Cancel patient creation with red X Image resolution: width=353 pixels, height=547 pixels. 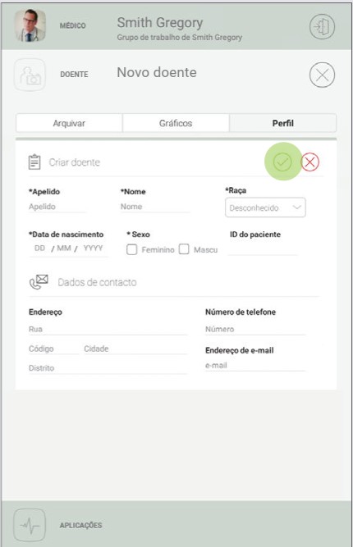(x=309, y=162)
